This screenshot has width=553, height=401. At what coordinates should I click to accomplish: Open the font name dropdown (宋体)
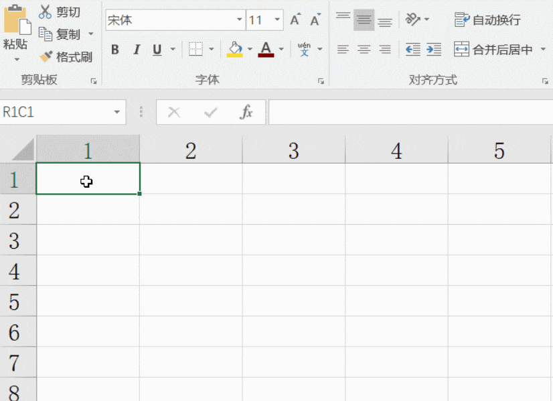pyautogui.click(x=240, y=19)
